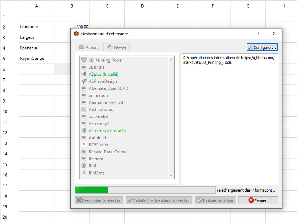Click the list scrollbar up arrow
Viewport: 297px width, 223px height.
171,60
